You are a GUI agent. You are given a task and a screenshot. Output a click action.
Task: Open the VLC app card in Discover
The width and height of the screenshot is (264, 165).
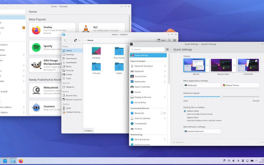[x=102, y=28]
